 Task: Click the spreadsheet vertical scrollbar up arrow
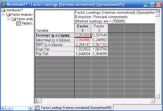point(157,14)
